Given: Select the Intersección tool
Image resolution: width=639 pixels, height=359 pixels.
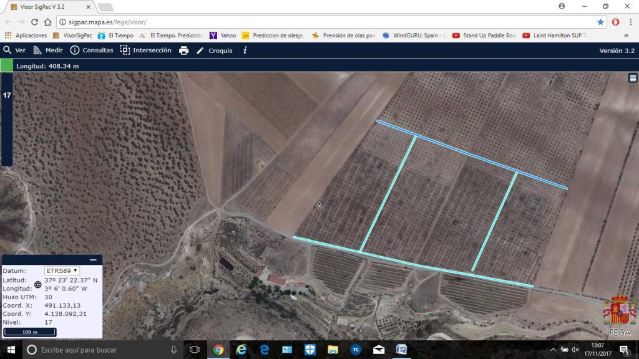Looking at the screenshot, I should pos(145,50).
